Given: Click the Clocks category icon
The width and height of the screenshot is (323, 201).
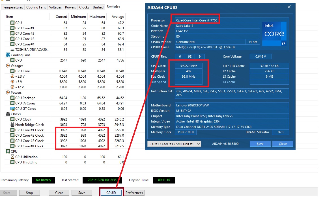Looking at the screenshot, I should point(8,114).
